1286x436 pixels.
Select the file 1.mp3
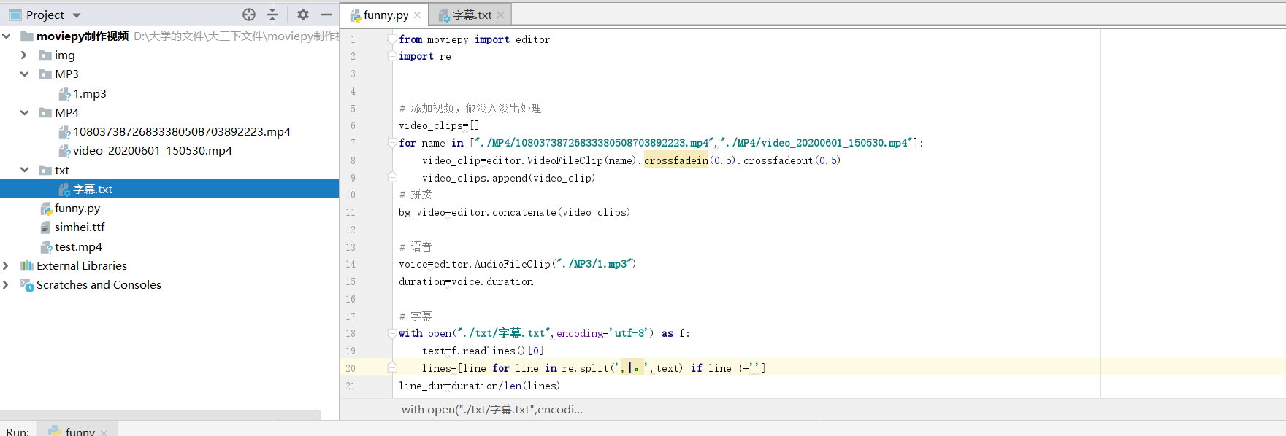pos(90,93)
